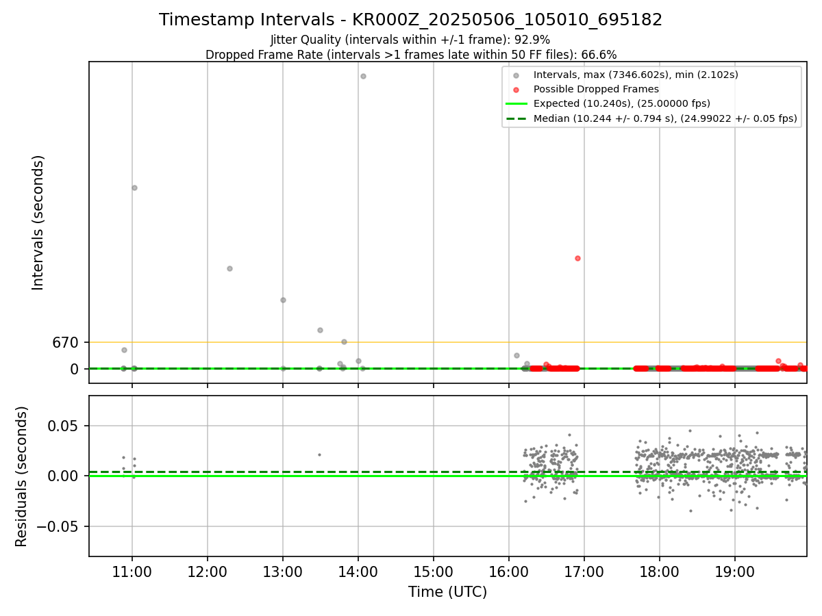Click the 13:00 x-axis tick label
The image size is (822, 616).
tap(283, 571)
